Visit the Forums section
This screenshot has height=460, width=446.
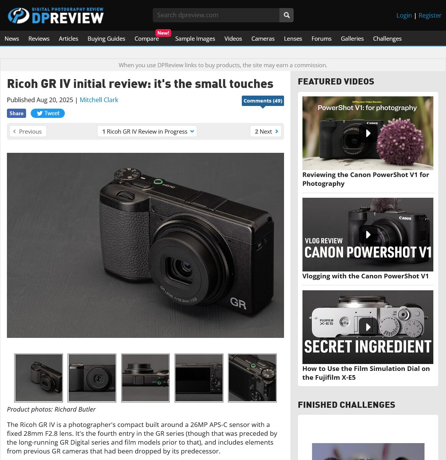321,38
